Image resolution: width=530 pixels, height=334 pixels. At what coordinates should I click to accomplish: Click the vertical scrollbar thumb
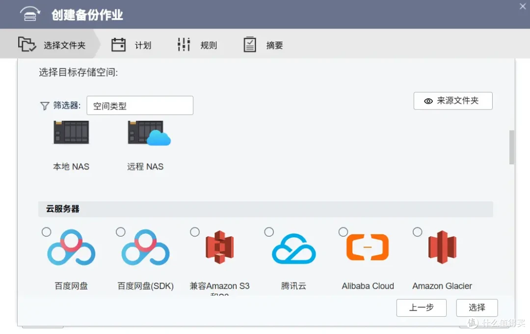[x=512, y=147]
